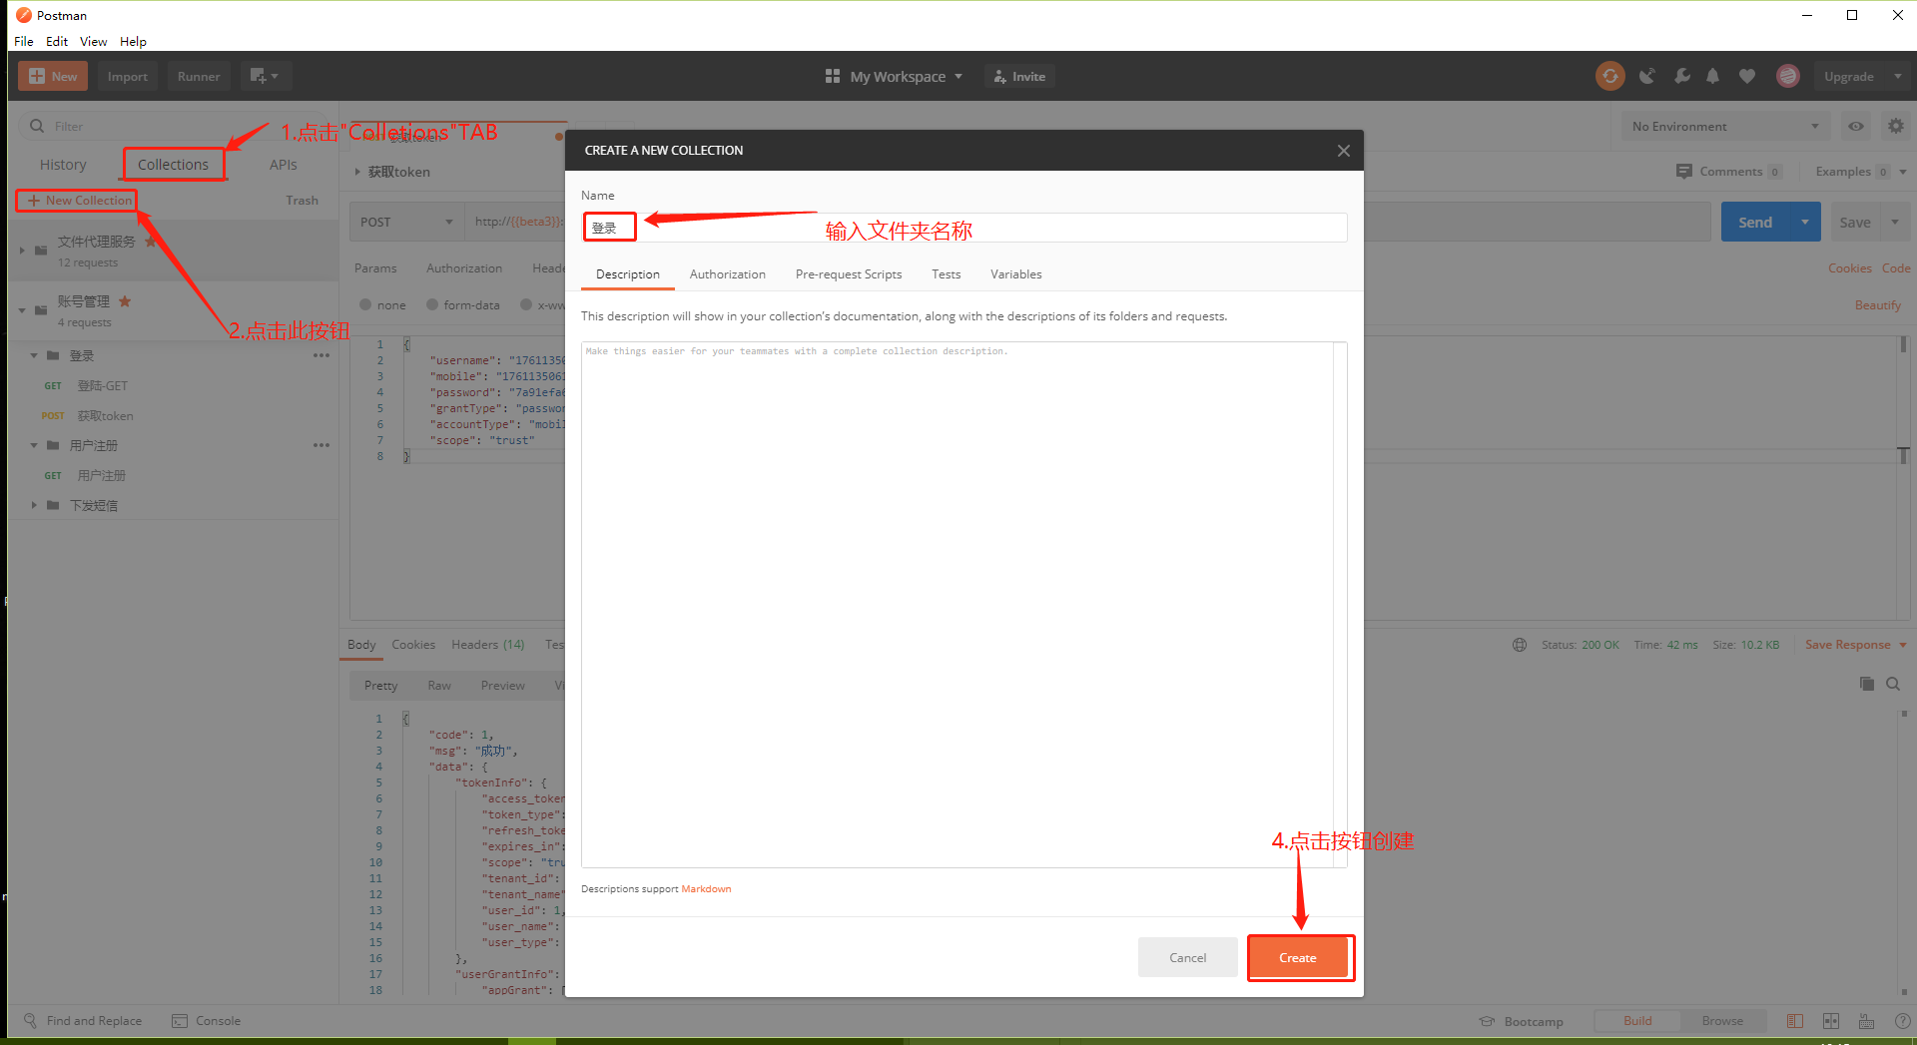Open the user avatar icon
The image size is (1917, 1045).
point(1788,76)
